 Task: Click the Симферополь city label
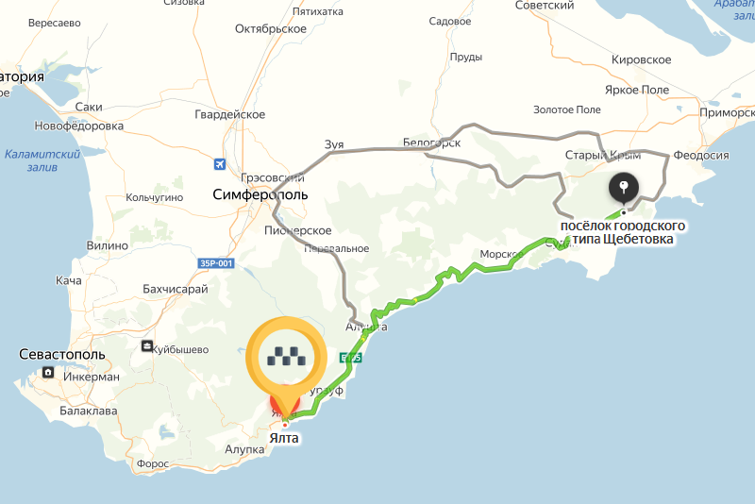(260, 194)
